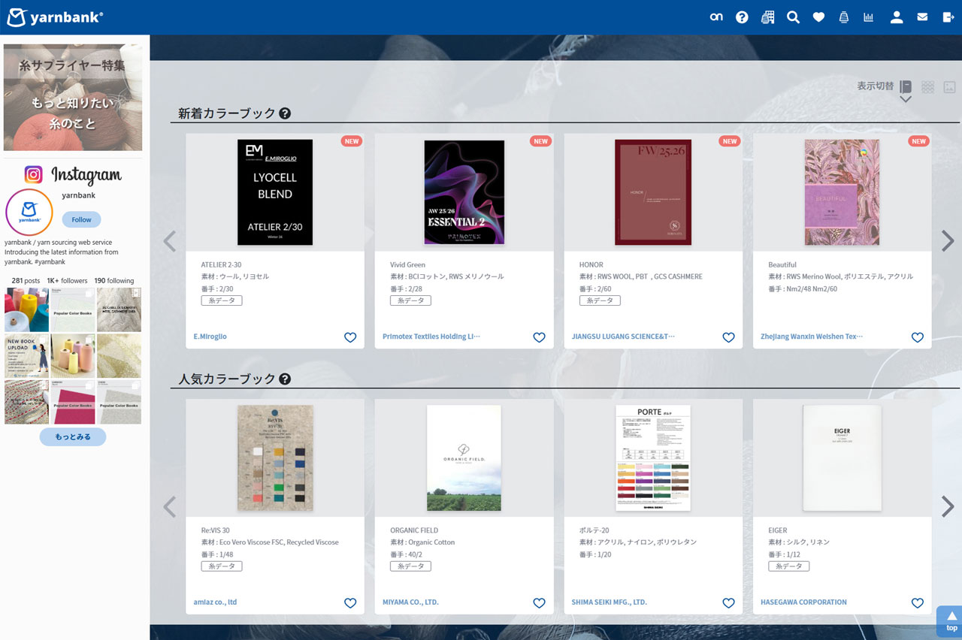Open the bar chart analytics icon
This screenshot has width=962, height=640.
869,17
